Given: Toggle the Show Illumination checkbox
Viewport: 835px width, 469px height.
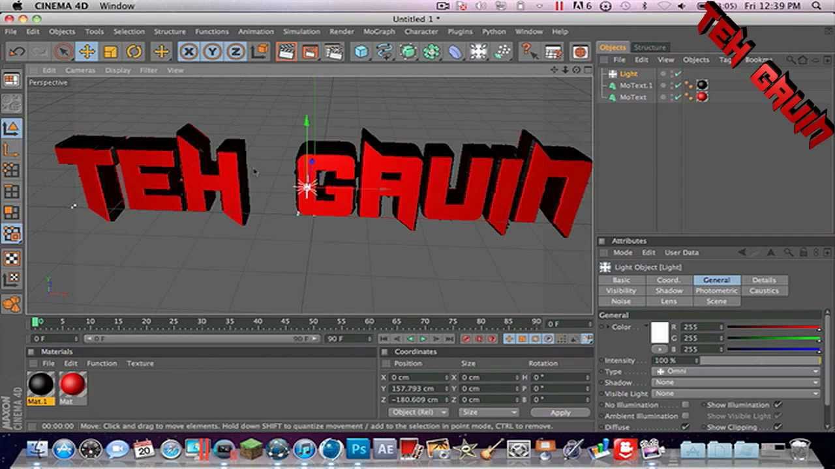Looking at the screenshot, I should coord(778,405).
